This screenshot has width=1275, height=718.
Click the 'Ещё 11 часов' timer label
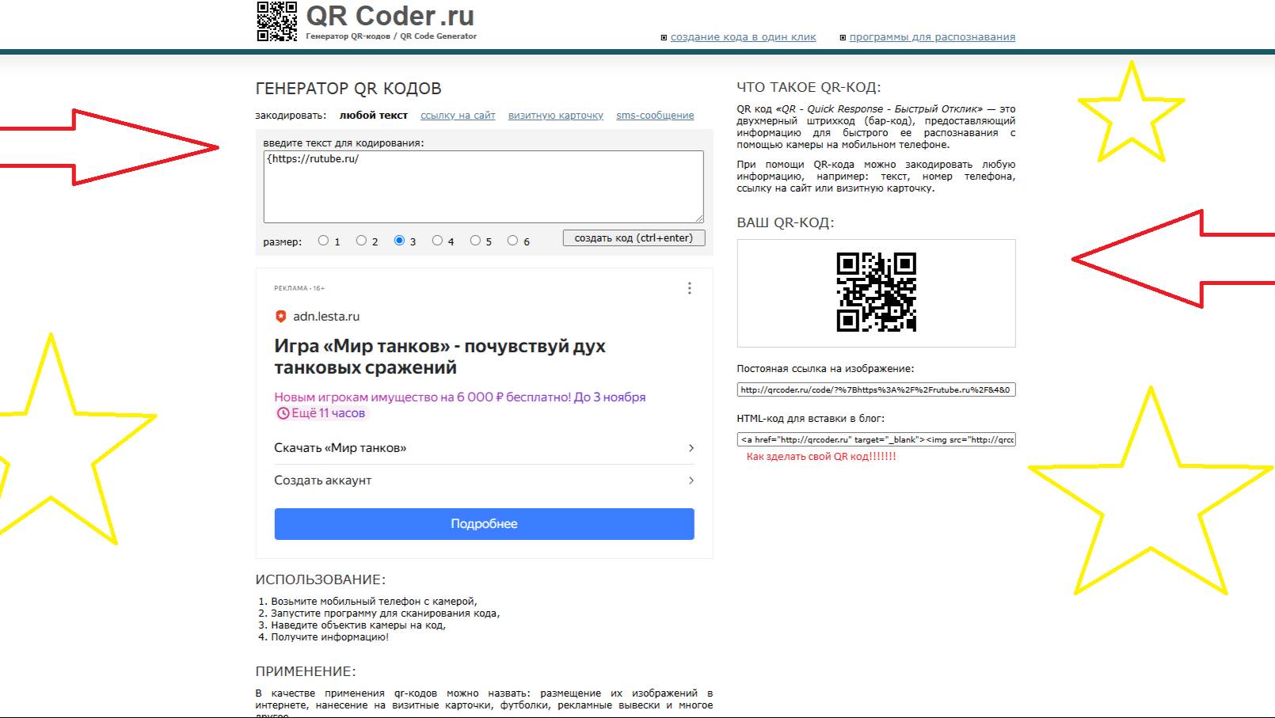point(322,413)
